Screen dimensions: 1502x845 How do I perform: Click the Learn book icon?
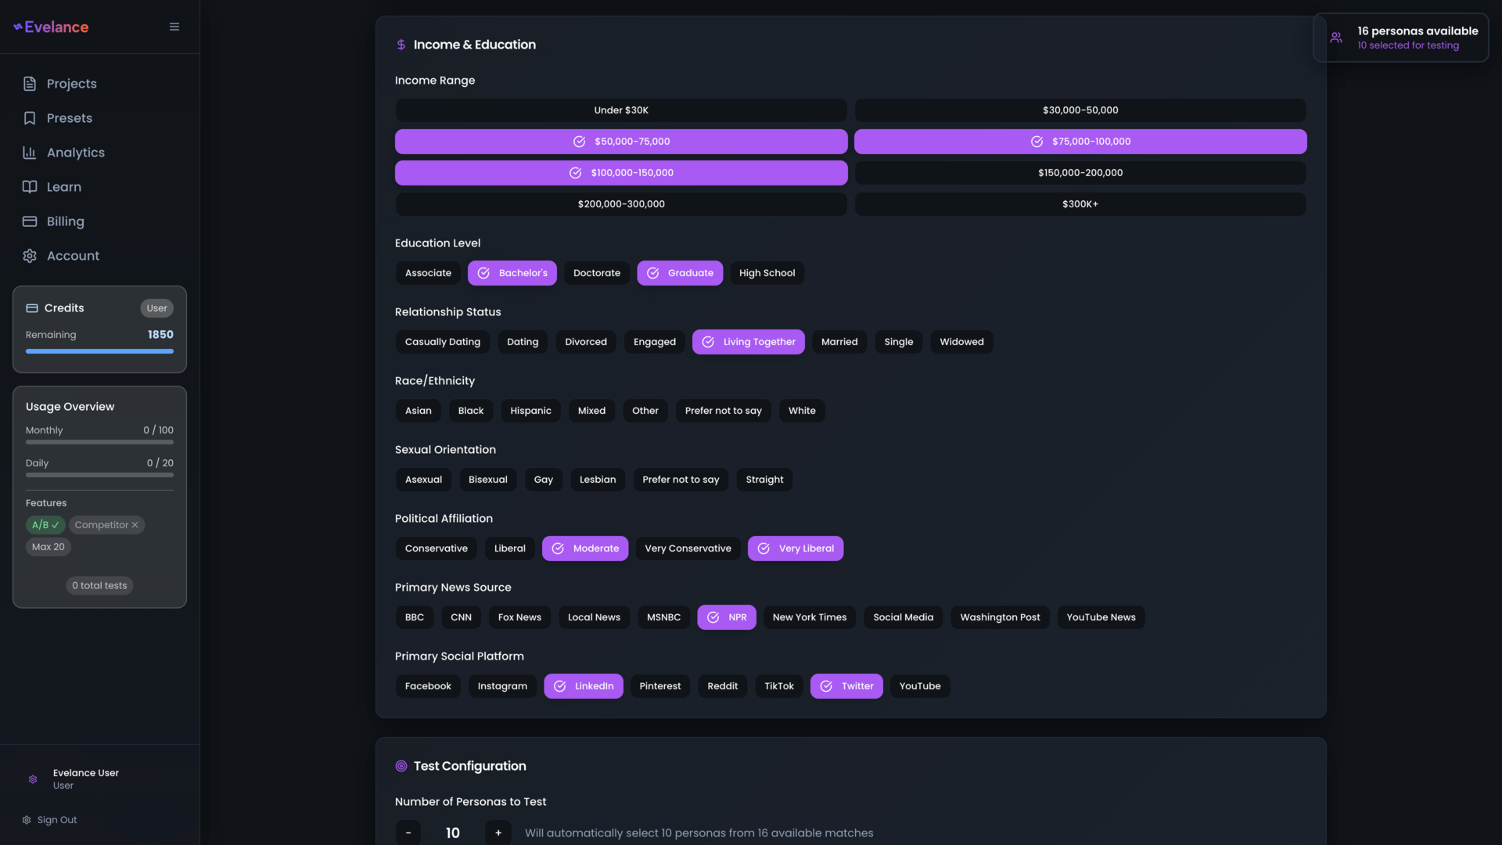(30, 187)
